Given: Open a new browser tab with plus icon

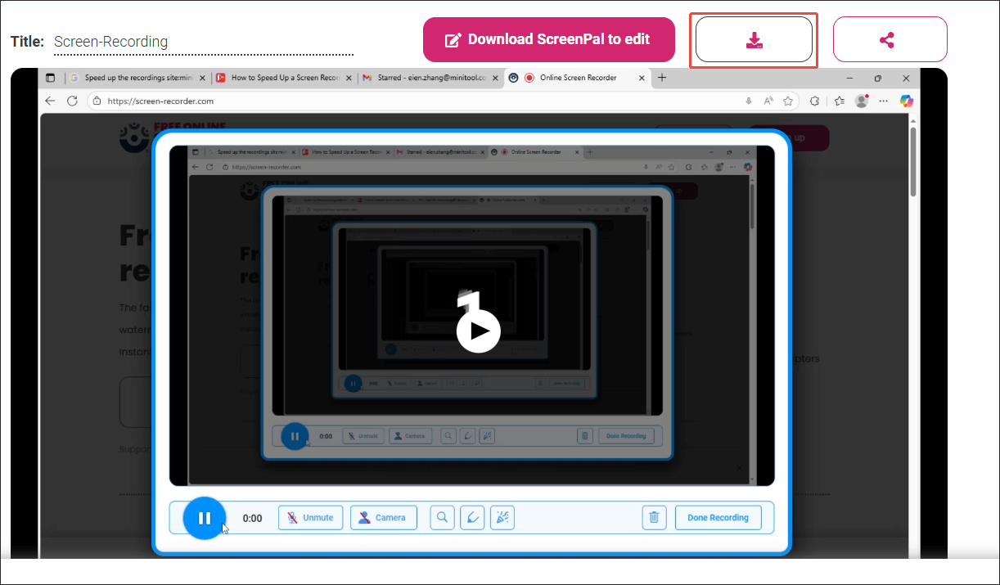Looking at the screenshot, I should [662, 78].
